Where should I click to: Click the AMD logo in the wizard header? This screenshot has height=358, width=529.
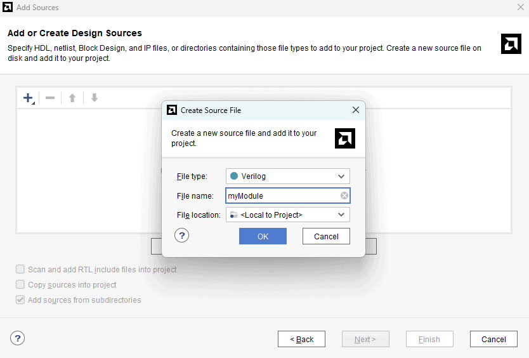(511, 44)
